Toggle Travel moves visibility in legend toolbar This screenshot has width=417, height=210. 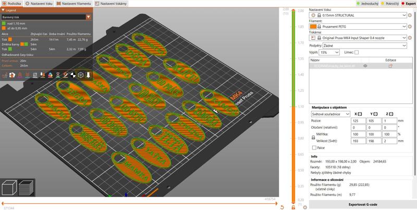click(4, 76)
